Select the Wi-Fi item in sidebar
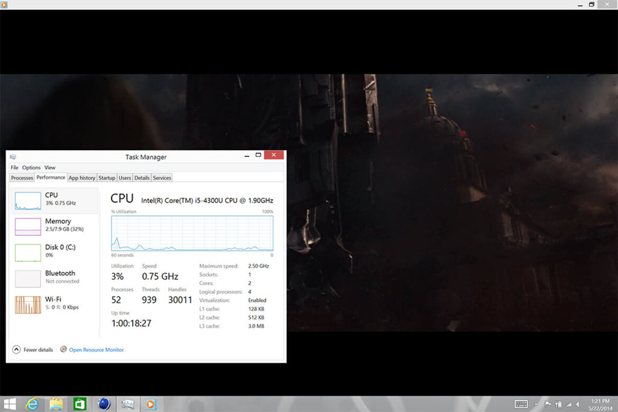This screenshot has height=412, width=618. pos(54,304)
